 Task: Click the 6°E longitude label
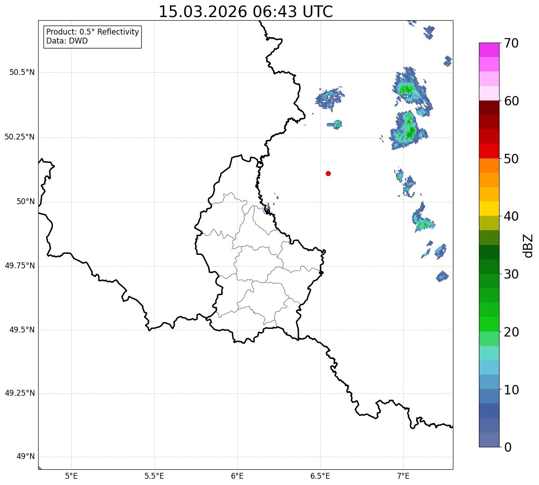[x=237, y=476]
